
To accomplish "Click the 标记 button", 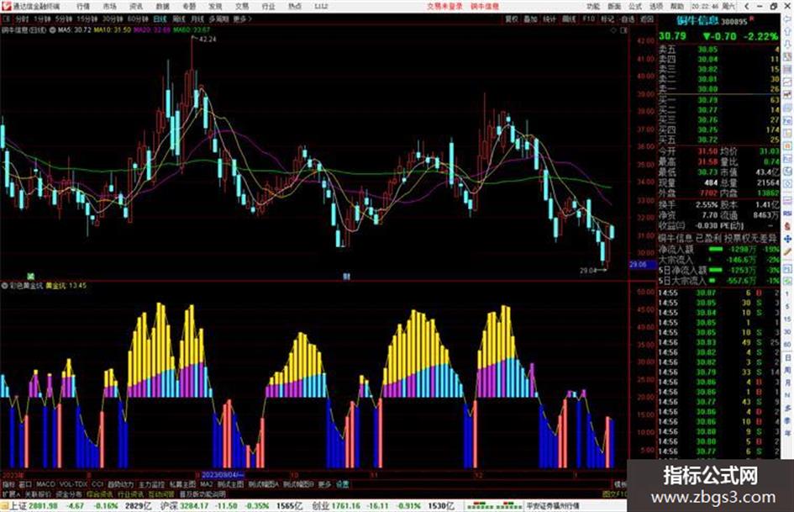I will click(x=607, y=18).
